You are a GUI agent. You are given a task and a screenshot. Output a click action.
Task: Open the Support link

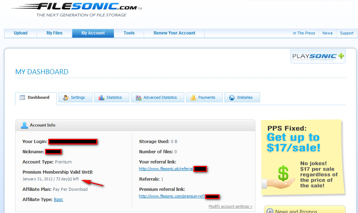347,33
